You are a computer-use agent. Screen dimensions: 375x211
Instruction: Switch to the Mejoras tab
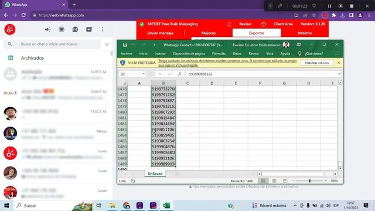click(x=209, y=33)
